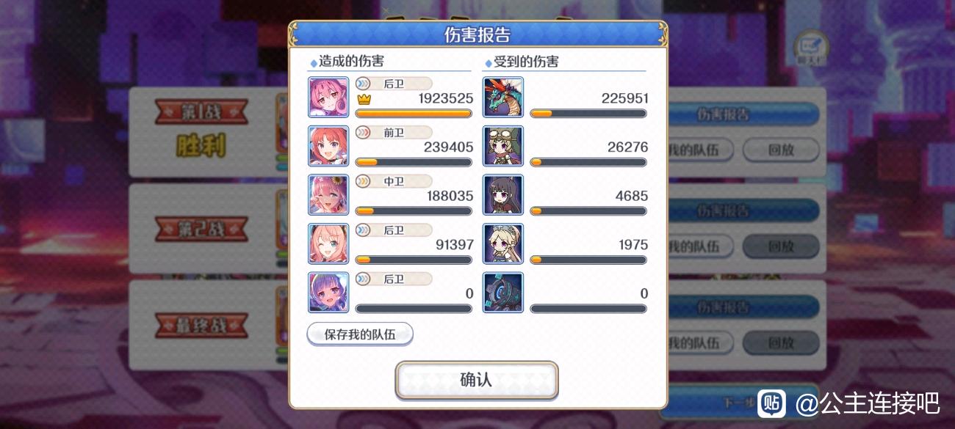Select the 第2战 battle banner
Image resolution: width=955 pixels, height=429 pixels.
[x=201, y=229]
